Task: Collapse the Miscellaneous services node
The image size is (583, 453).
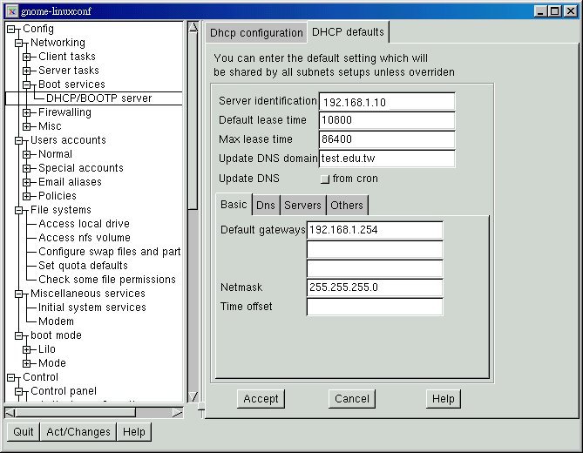Action: click(x=19, y=294)
